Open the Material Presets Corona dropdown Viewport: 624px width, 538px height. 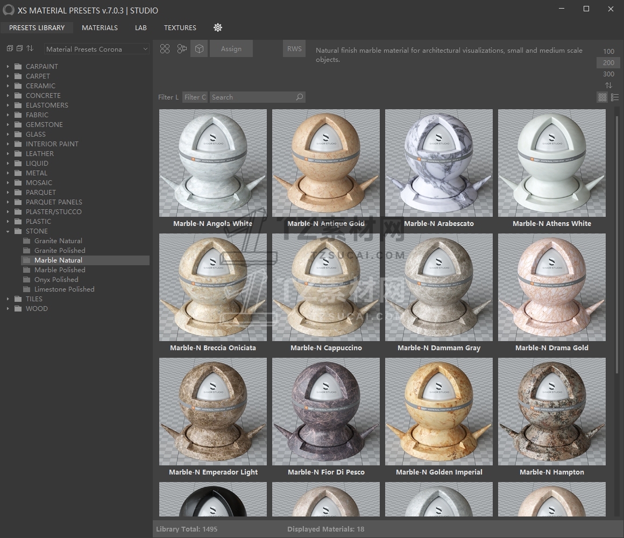97,49
